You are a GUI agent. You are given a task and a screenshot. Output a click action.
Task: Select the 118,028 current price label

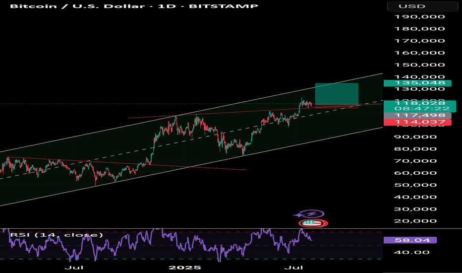pyautogui.click(x=419, y=103)
